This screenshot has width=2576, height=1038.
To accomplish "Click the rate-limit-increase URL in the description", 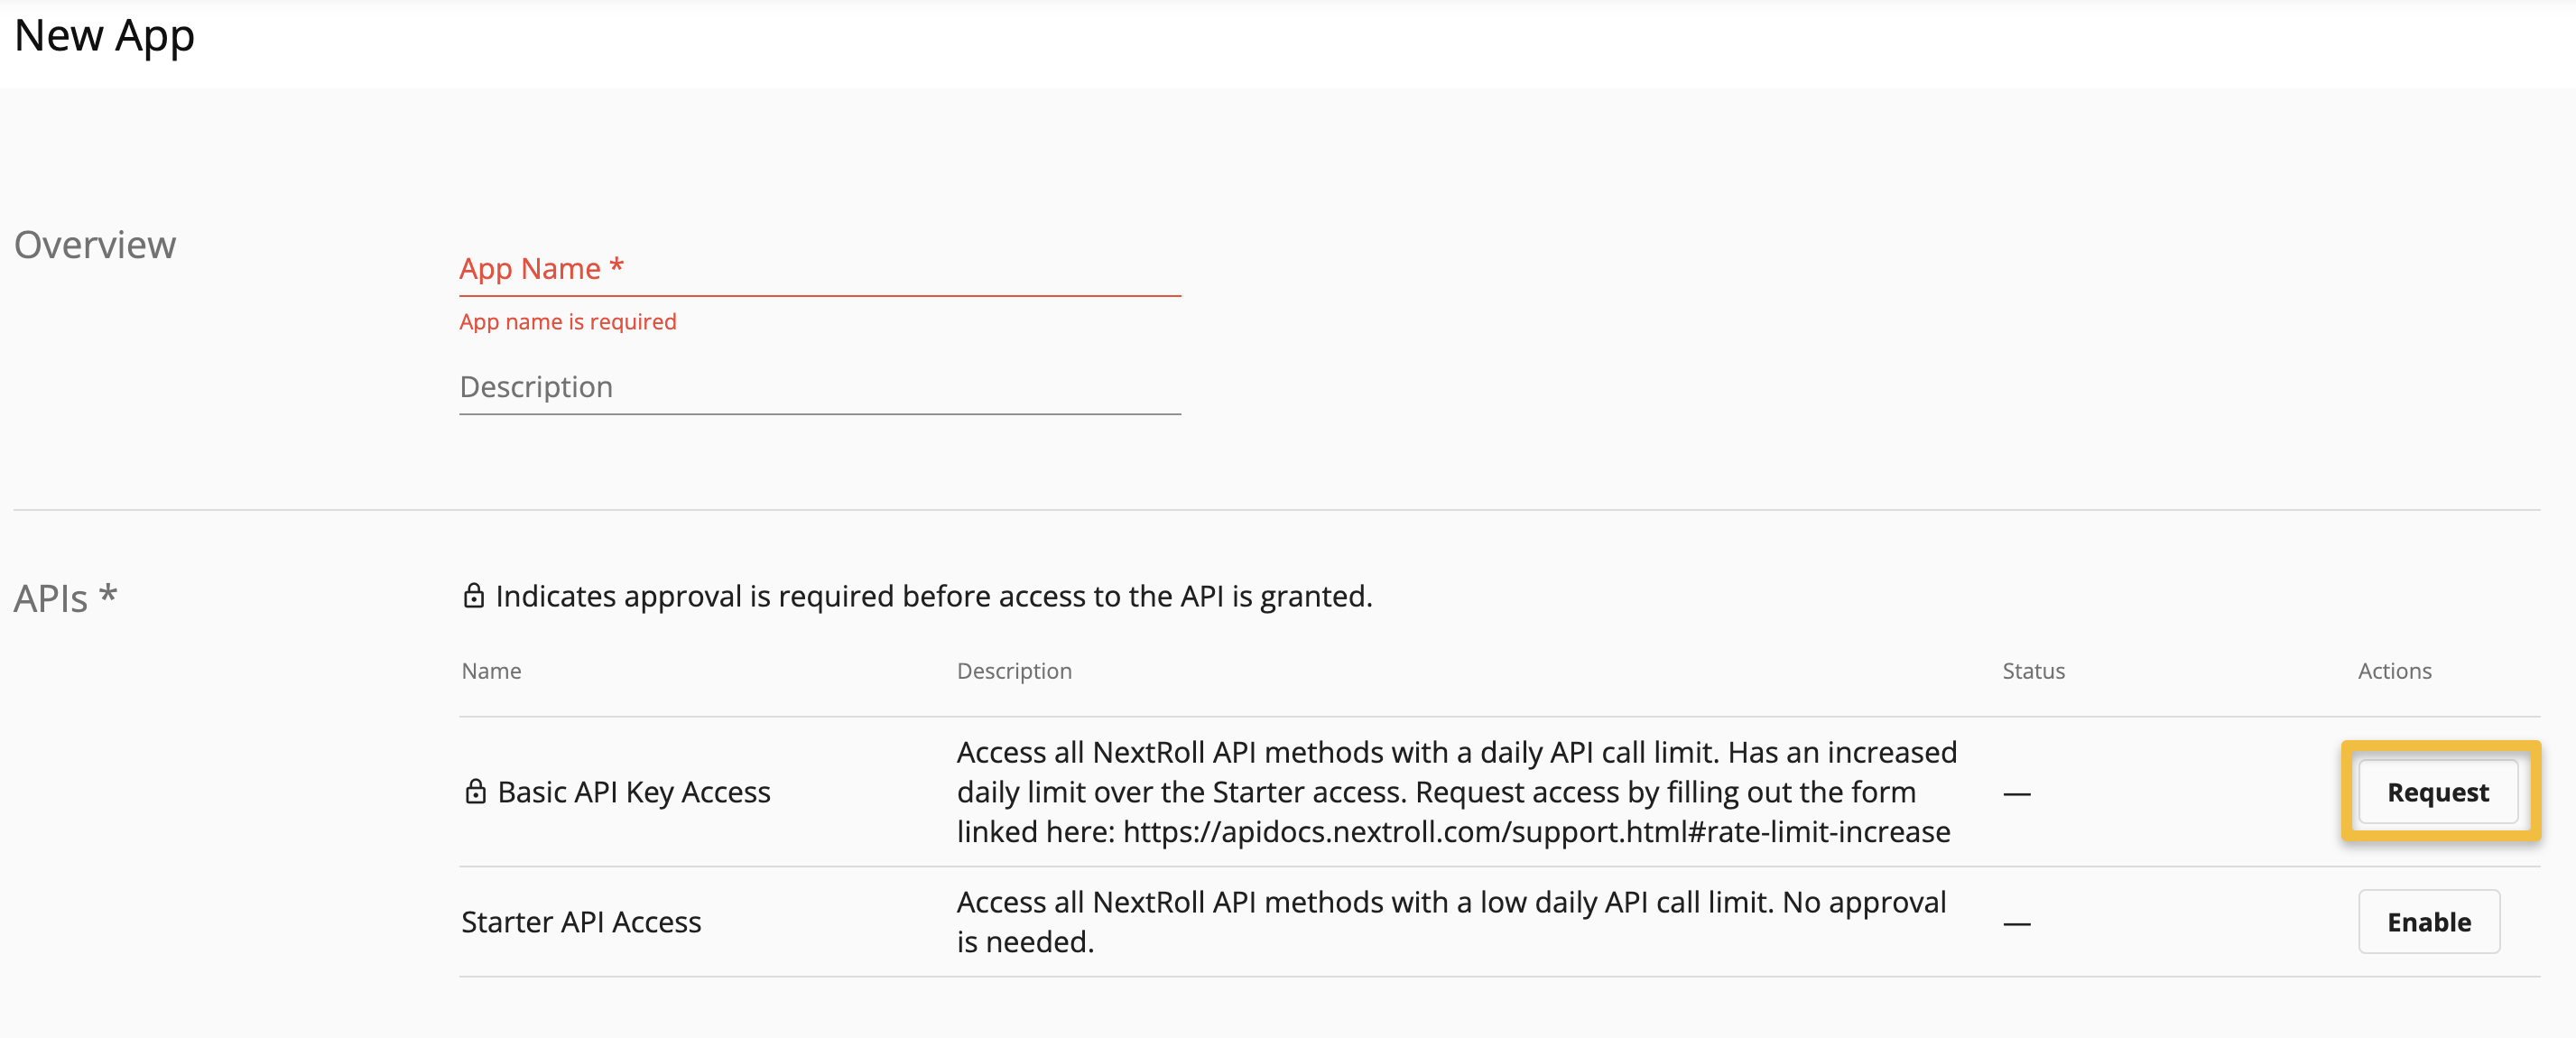I will coord(1536,832).
